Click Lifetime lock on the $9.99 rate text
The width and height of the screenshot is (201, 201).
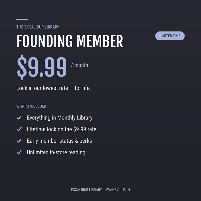[x=61, y=129]
